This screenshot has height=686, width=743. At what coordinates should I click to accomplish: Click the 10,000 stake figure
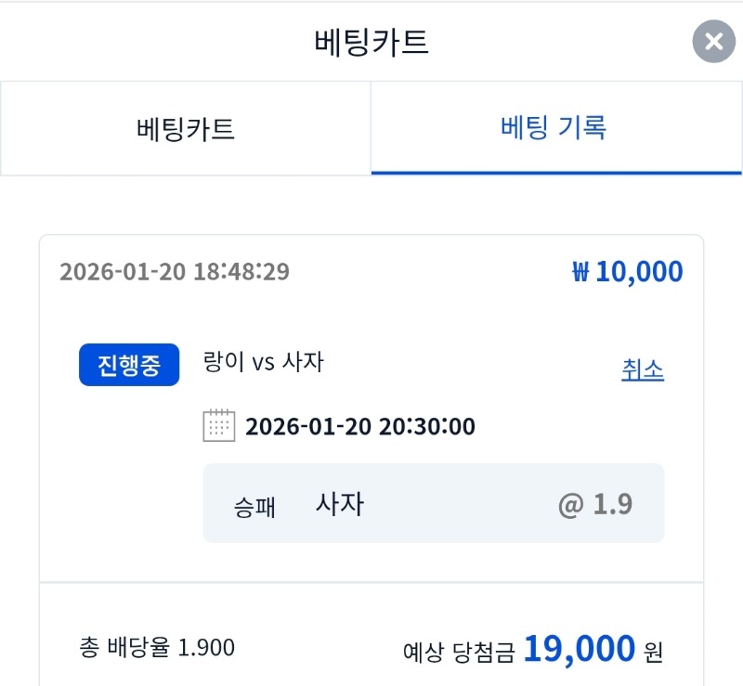point(639,272)
